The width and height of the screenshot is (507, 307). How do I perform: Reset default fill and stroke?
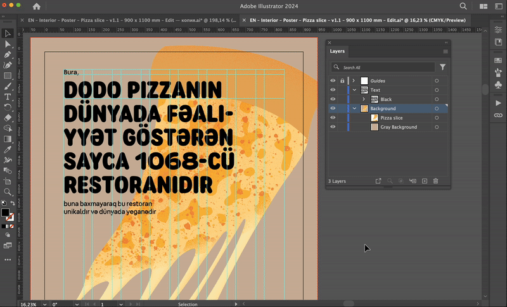click(x=3, y=203)
